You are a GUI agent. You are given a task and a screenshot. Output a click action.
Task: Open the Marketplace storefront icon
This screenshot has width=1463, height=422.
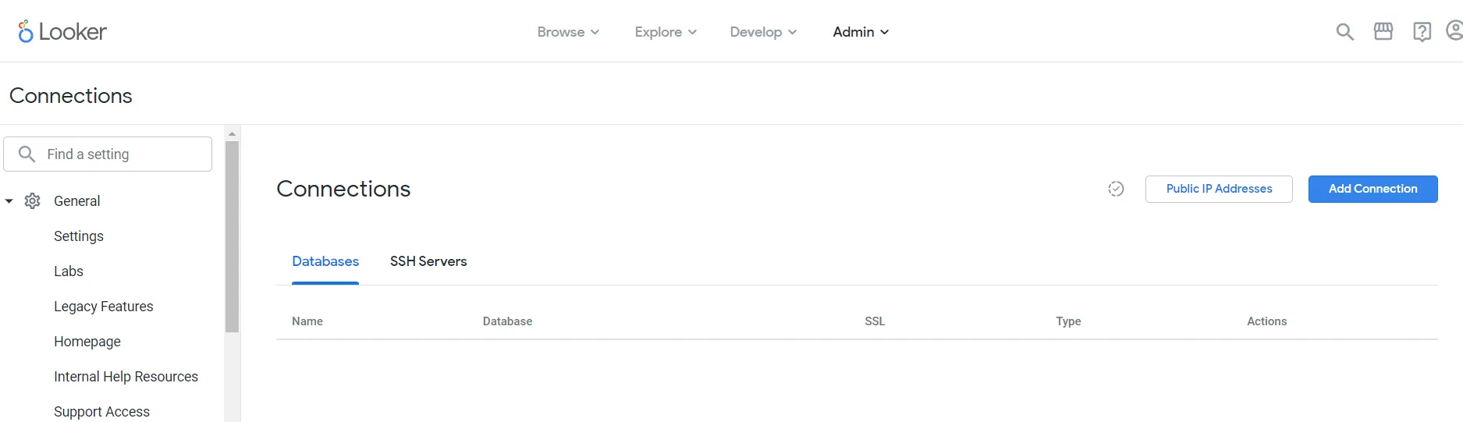click(1383, 32)
